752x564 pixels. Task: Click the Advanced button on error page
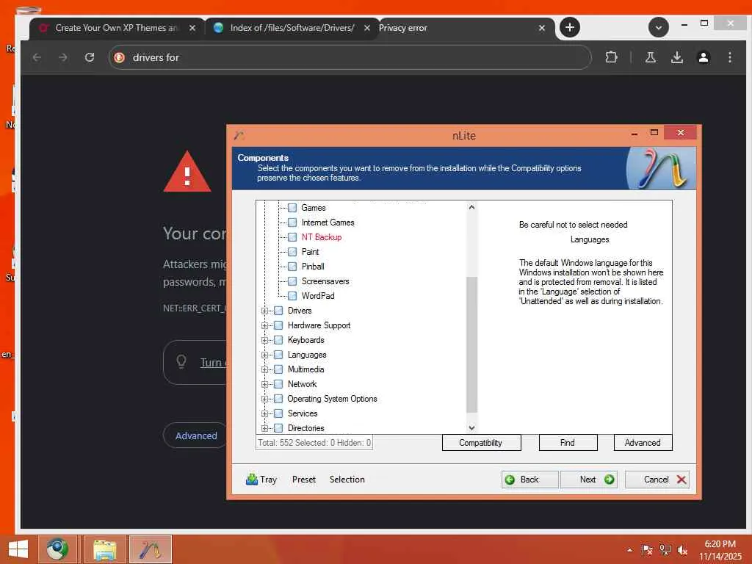click(x=195, y=435)
